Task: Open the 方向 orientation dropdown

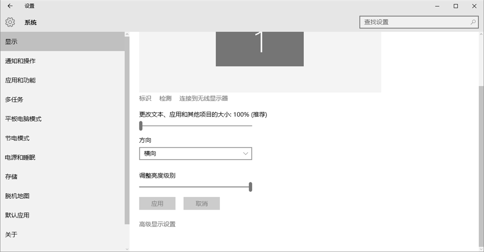Action: 196,154
